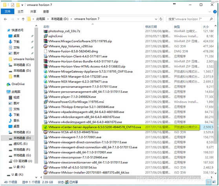Select VMware.Mirage.CoreSoftware zip file icon
The image size is (219, 186).
point(46,41)
